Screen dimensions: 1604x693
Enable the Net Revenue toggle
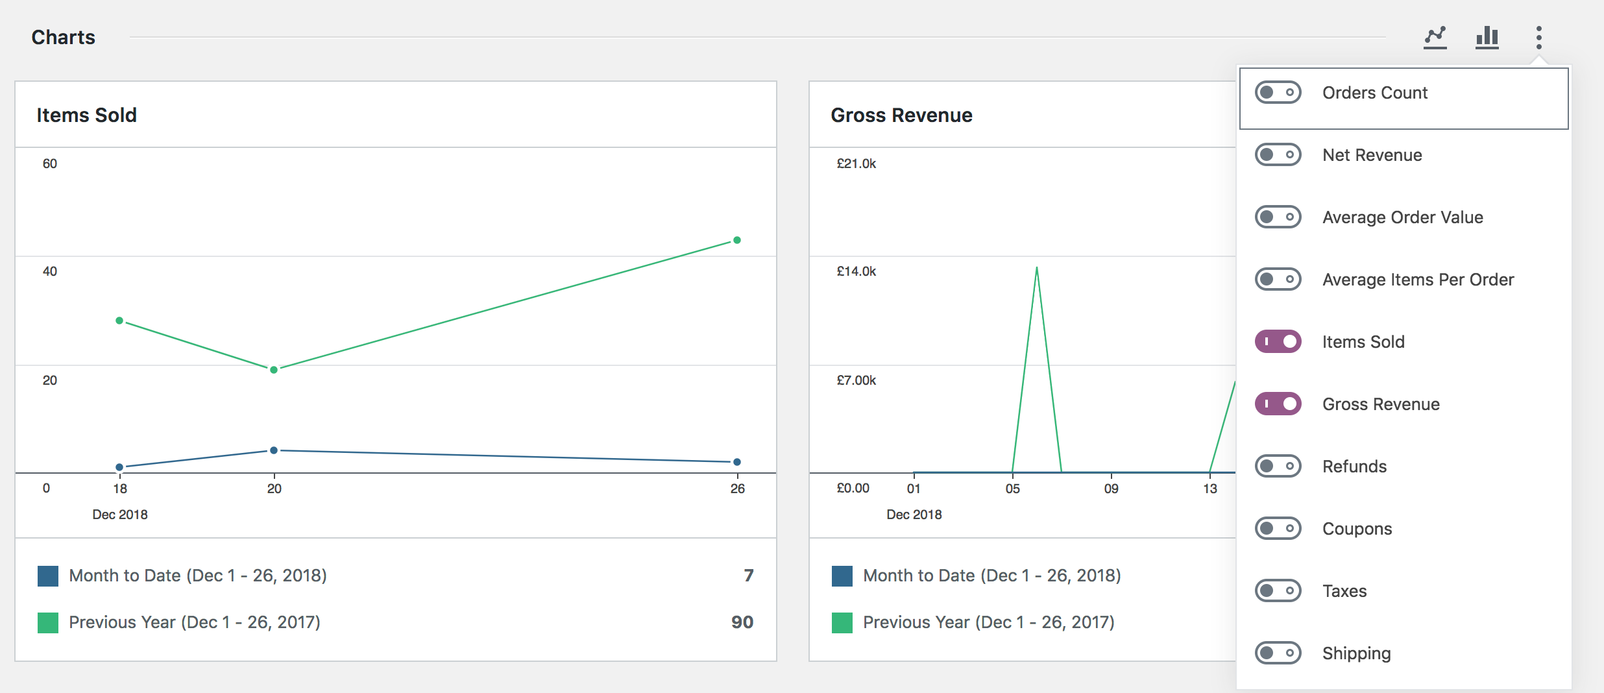coord(1278,154)
